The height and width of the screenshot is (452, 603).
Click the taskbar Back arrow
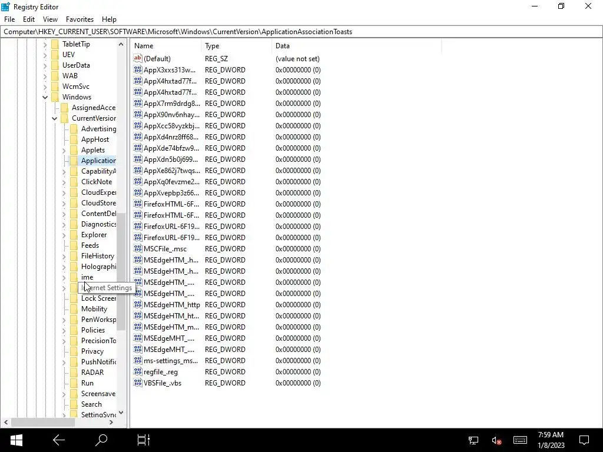point(59,440)
